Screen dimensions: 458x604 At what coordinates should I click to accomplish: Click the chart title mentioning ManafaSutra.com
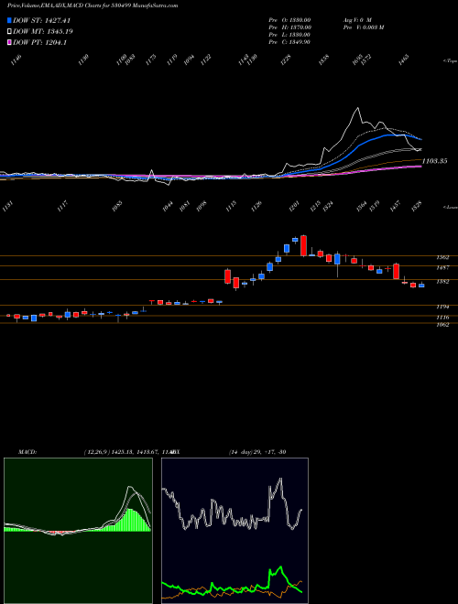pos(93,5)
